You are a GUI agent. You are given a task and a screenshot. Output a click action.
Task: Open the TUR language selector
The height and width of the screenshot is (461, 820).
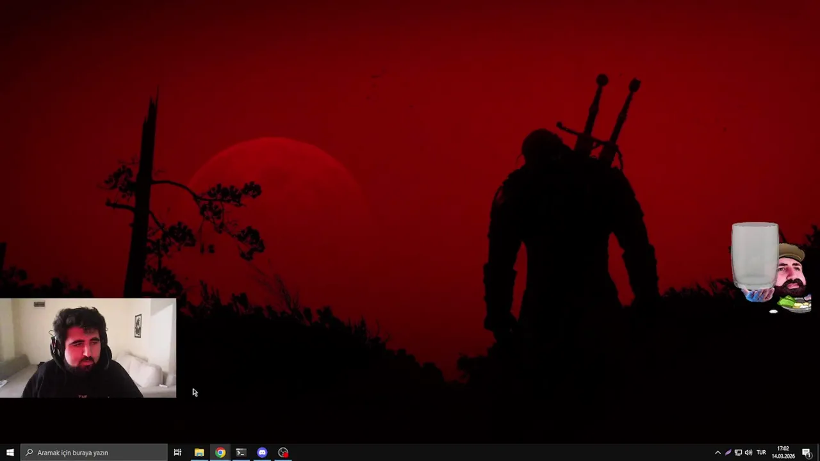click(x=761, y=453)
